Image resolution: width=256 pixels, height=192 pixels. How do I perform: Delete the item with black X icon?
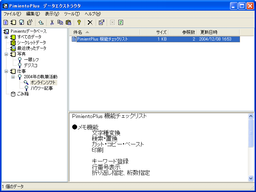click(90, 22)
